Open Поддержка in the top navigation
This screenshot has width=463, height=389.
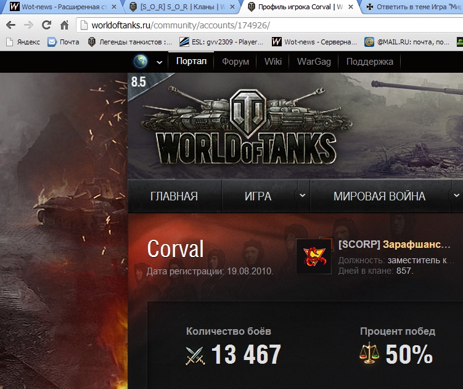point(370,62)
